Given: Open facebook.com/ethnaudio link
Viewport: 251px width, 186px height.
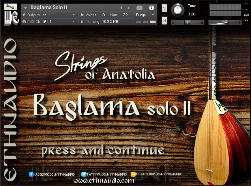Looking at the screenshot, I should click(x=54, y=174).
